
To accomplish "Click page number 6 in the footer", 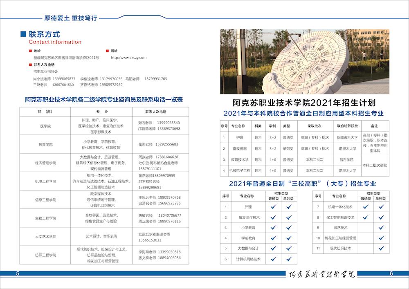I will pos(391,273).
